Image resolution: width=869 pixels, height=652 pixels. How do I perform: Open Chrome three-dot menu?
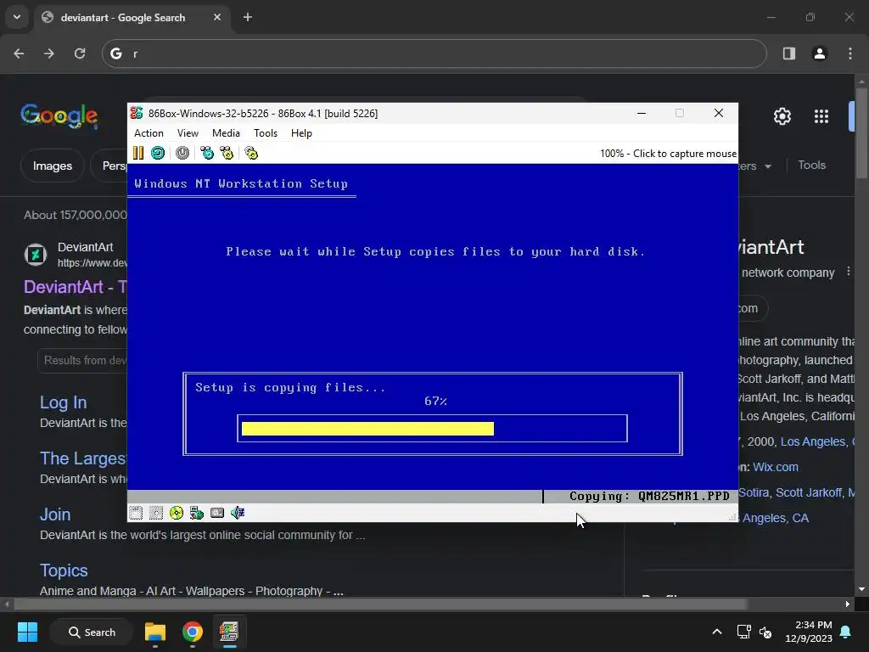point(850,53)
